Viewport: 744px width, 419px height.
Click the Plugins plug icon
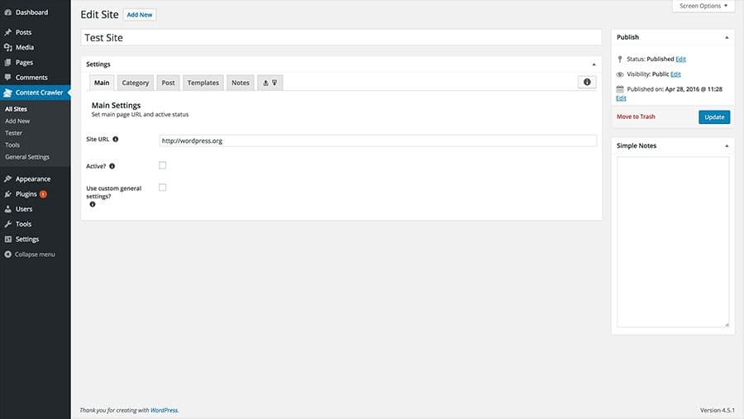(x=7, y=194)
